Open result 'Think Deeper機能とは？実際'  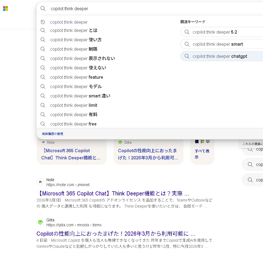[113, 194]
